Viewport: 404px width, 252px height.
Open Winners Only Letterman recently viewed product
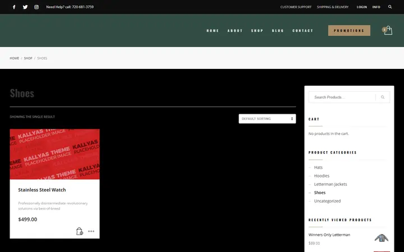[x=329, y=235]
